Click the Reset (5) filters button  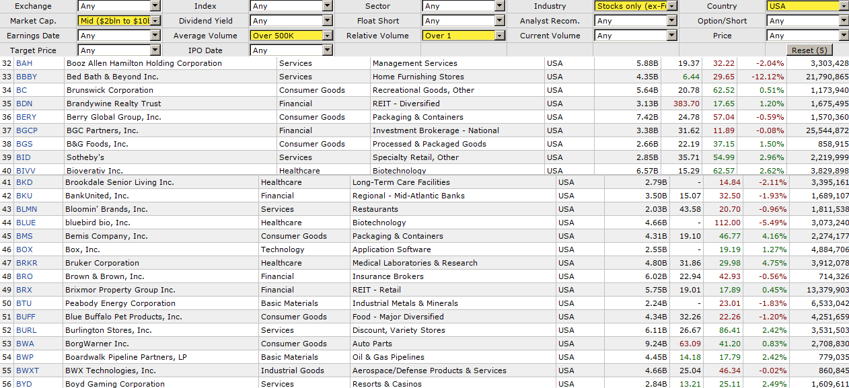tap(809, 50)
